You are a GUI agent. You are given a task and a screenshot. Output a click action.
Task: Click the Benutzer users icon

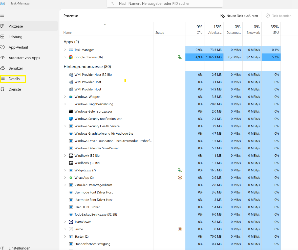click(x=3, y=68)
